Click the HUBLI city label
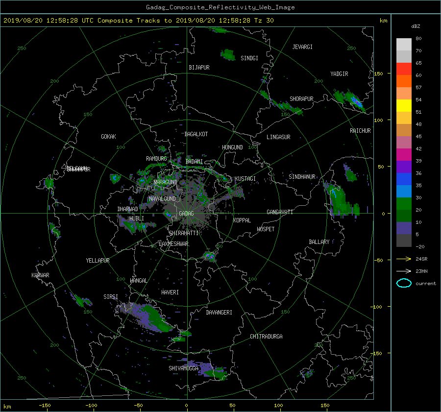This screenshot has width=441, height=412. coord(137,218)
